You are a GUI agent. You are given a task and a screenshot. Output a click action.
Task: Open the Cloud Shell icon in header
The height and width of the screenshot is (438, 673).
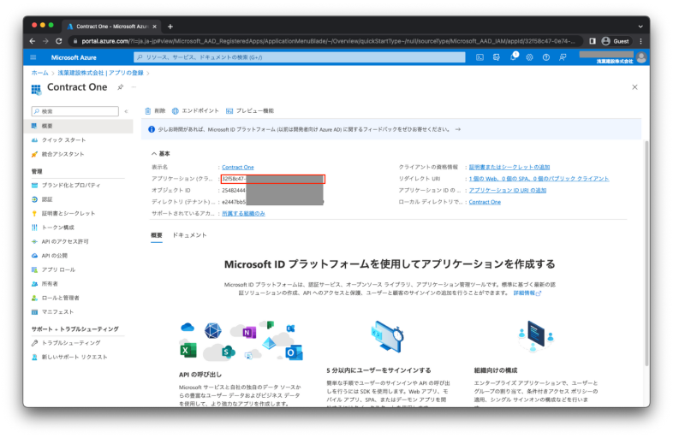(x=479, y=57)
